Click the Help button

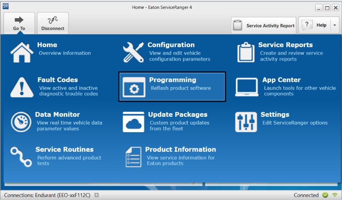click(x=315, y=25)
